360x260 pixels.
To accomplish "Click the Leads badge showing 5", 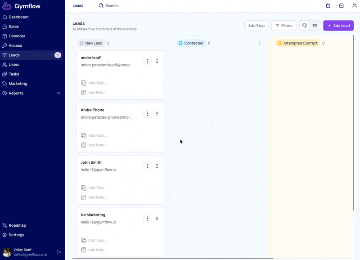I will tap(58, 55).
